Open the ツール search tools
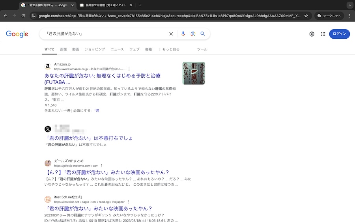Viewport: 355px width, 222px height. (202, 49)
